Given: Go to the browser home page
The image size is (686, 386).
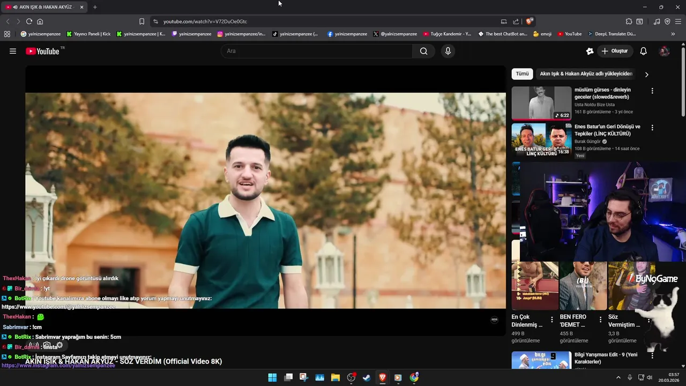Looking at the screenshot, I should 40,21.
